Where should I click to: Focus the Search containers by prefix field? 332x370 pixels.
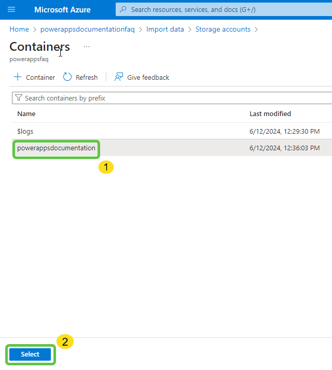[x=171, y=98]
